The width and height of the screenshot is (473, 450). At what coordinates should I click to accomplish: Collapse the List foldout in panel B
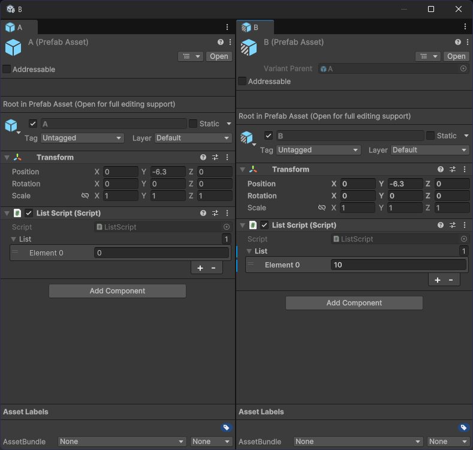[249, 251]
